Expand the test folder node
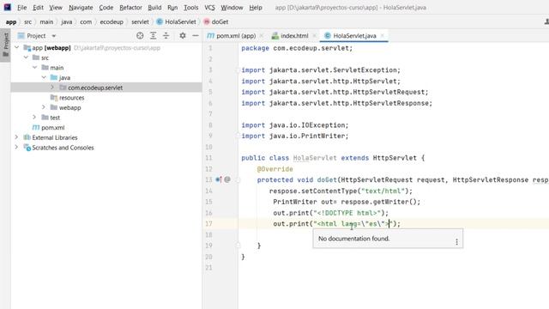Image resolution: width=549 pixels, height=309 pixels. click(x=34, y=117)
